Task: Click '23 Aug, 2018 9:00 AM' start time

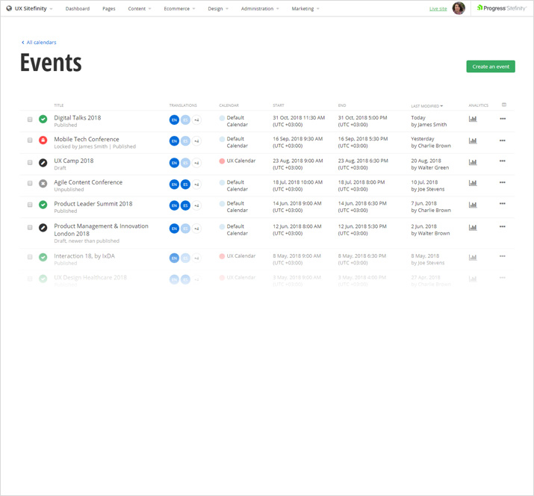Action: pyautogui.click(x=298, y=161)
